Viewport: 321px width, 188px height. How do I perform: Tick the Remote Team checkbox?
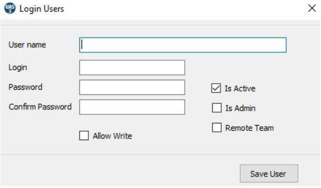coord(216,128)
